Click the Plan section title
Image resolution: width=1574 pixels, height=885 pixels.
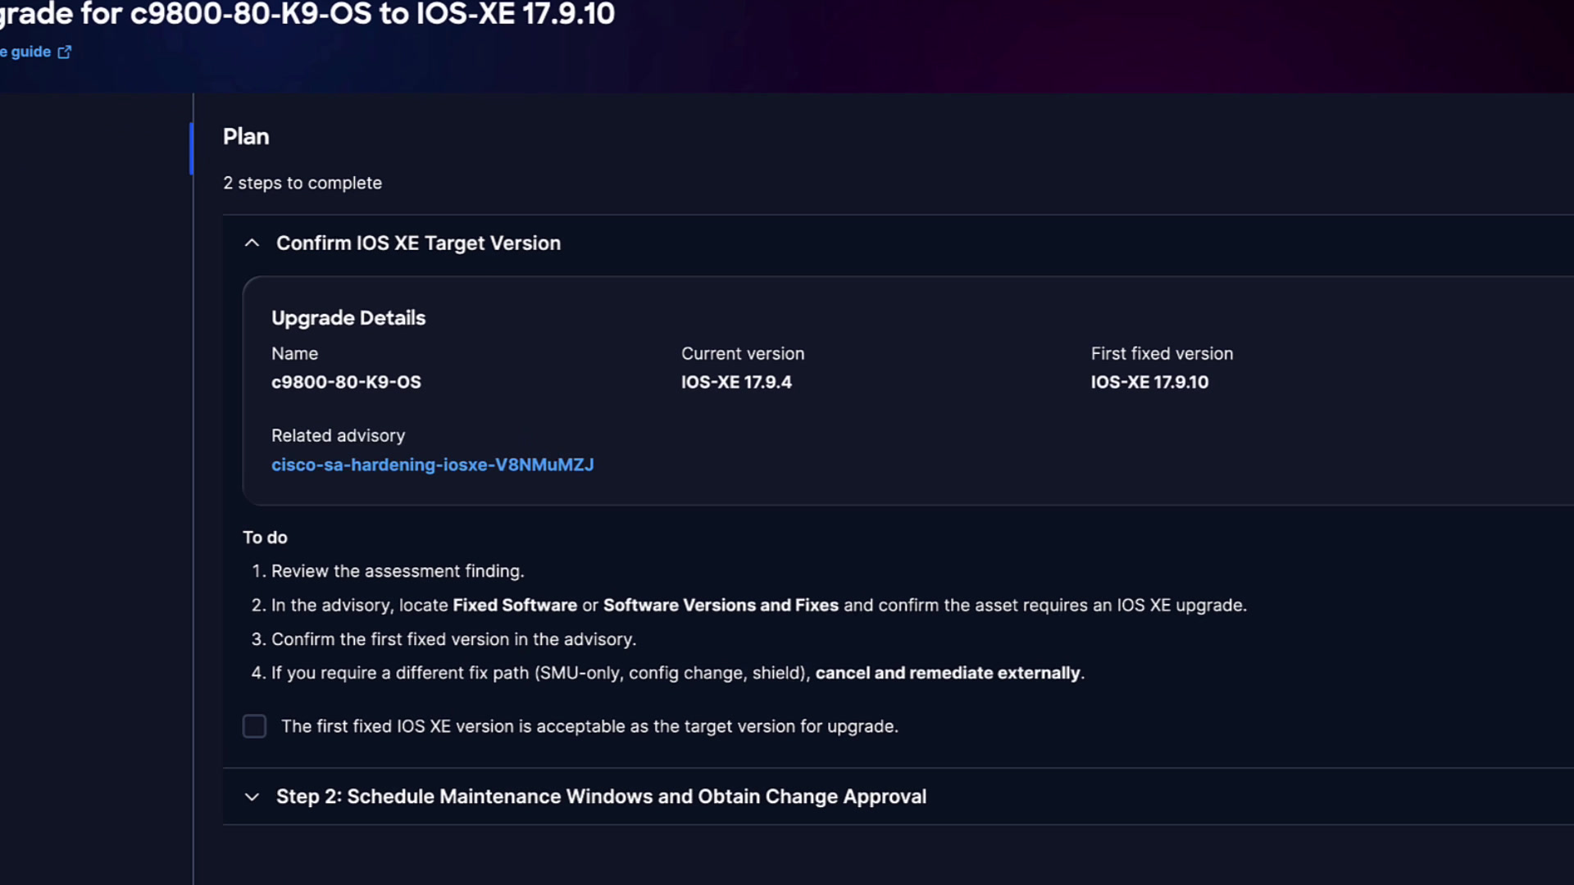246,137
